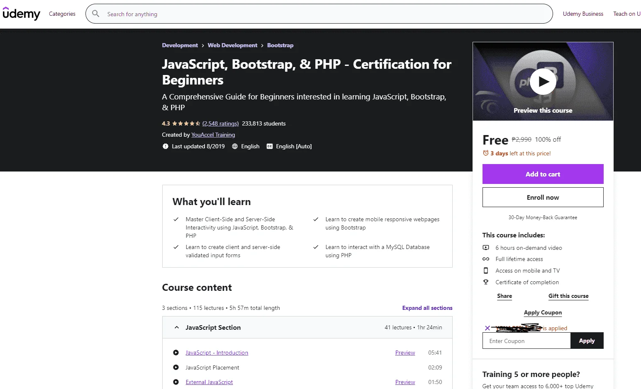Click checkmark beside Master Client-Side item
The height and width of the screenshot is (389, 641).
tap(176, 219)
